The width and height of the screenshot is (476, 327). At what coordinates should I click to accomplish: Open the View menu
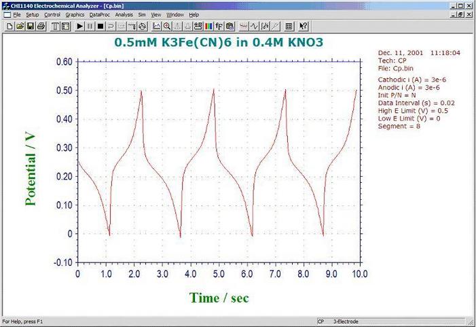click(x=156, y=14)
